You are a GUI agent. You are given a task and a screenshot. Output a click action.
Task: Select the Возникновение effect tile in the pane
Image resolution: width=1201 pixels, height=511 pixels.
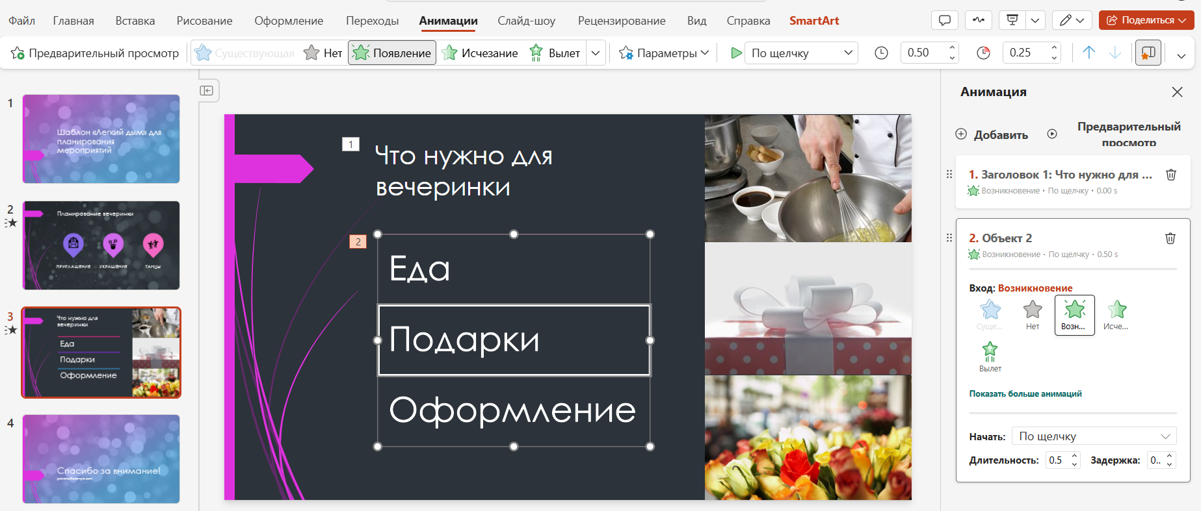(1074, 315)
